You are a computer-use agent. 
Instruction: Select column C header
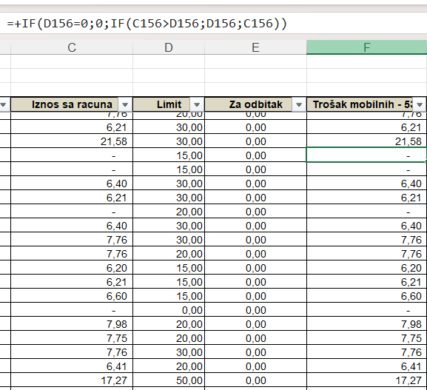72,47
